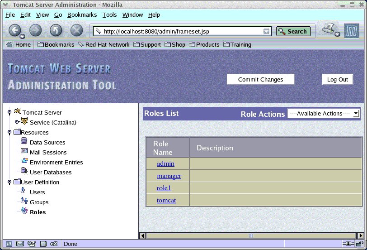Open the Back button history arrow

tap(22, 36)
